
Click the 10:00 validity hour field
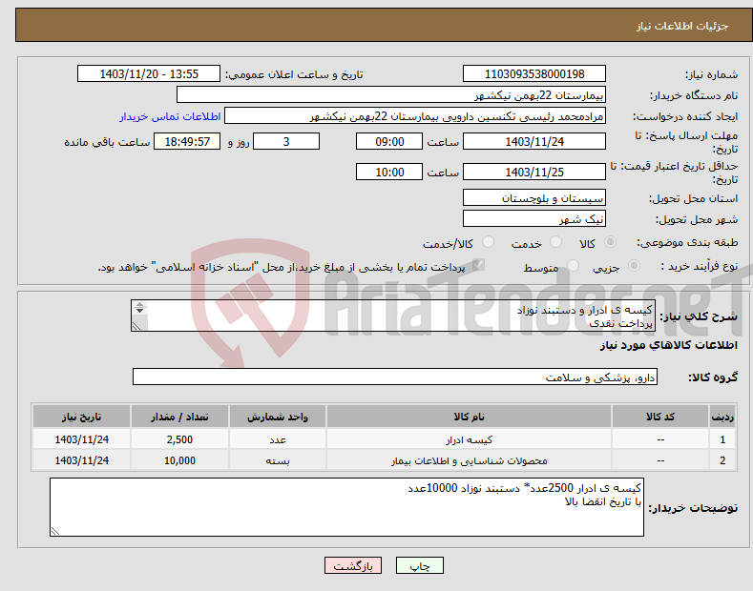click(389, 172)
